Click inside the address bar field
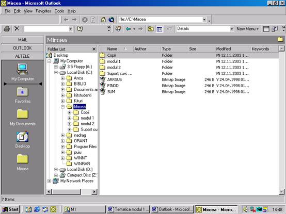The height and width of the screenshot is (214, 286). 161,20
